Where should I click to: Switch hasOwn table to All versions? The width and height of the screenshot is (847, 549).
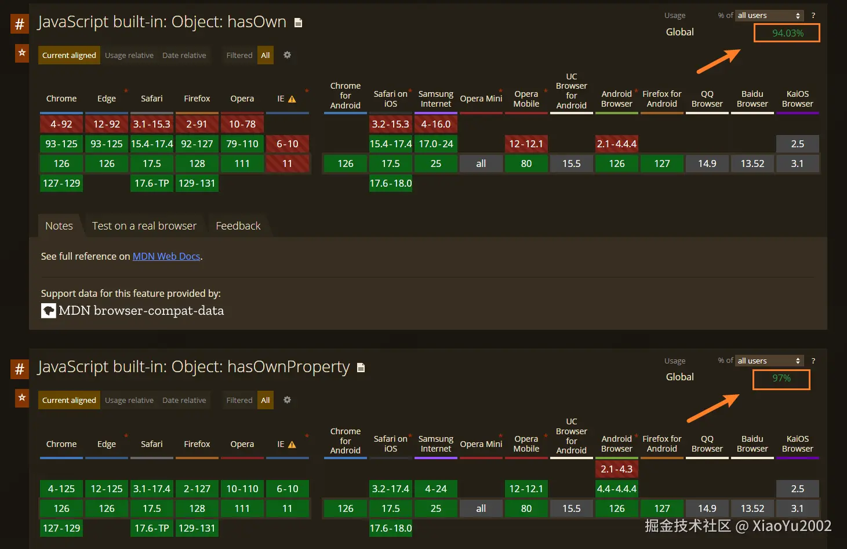266,55
